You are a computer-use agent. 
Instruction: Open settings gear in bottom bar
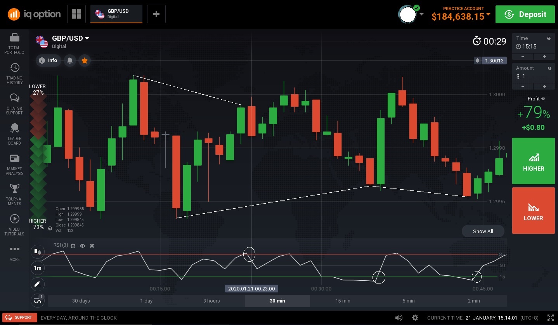[x=415, y=318]
